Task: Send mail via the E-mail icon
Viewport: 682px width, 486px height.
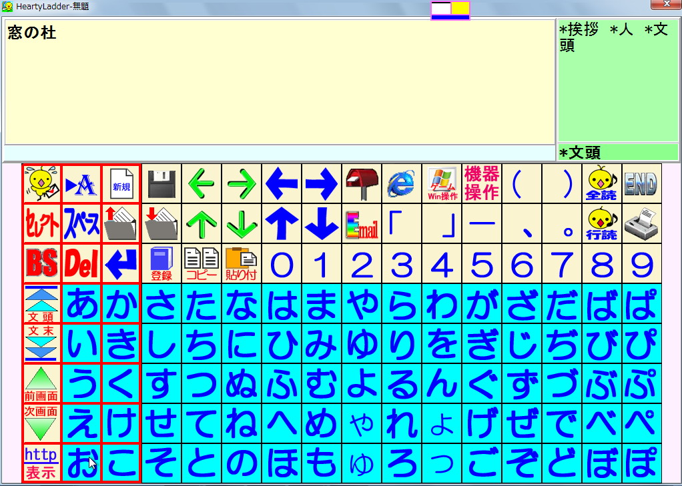Action: point(361,223)
